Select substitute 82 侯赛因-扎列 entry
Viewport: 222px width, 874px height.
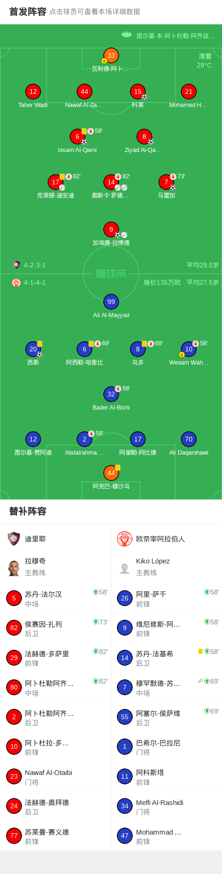[x=56, y=628]
